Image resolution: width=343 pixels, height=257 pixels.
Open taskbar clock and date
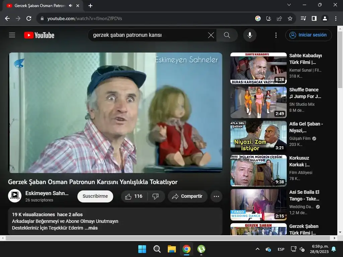click(x=319, y=249)
